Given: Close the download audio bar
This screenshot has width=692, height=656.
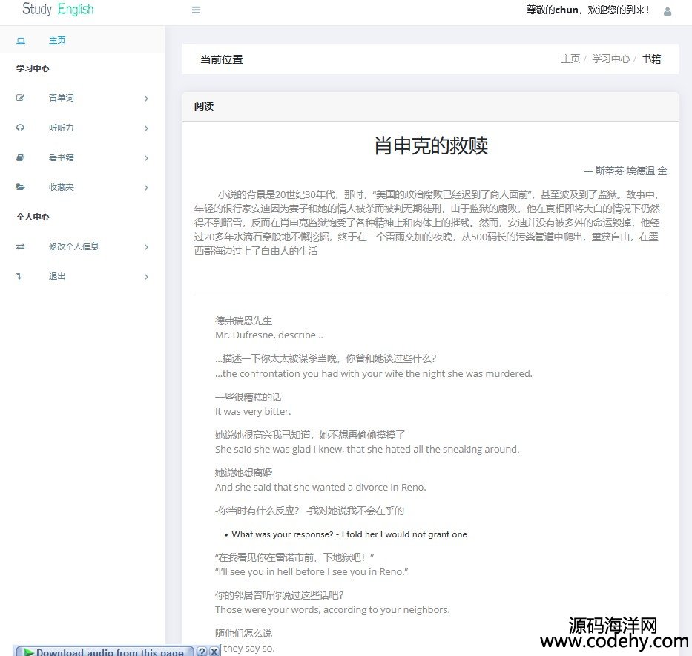Looking at the screenshot, I should (214, 651).
